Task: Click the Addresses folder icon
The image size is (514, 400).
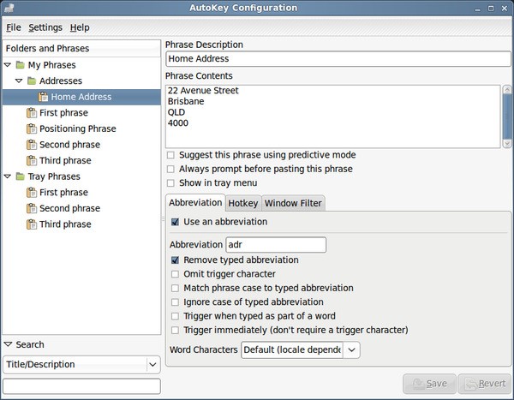Action: pyautogui.click(x=32, y=81)
